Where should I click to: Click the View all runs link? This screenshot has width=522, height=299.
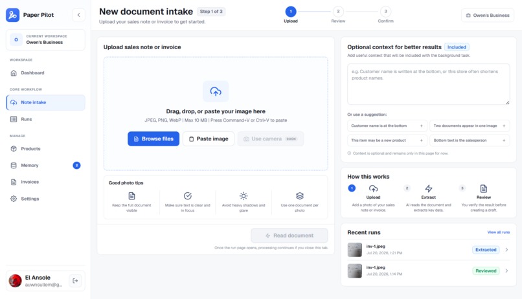click(x=499, y=232)
